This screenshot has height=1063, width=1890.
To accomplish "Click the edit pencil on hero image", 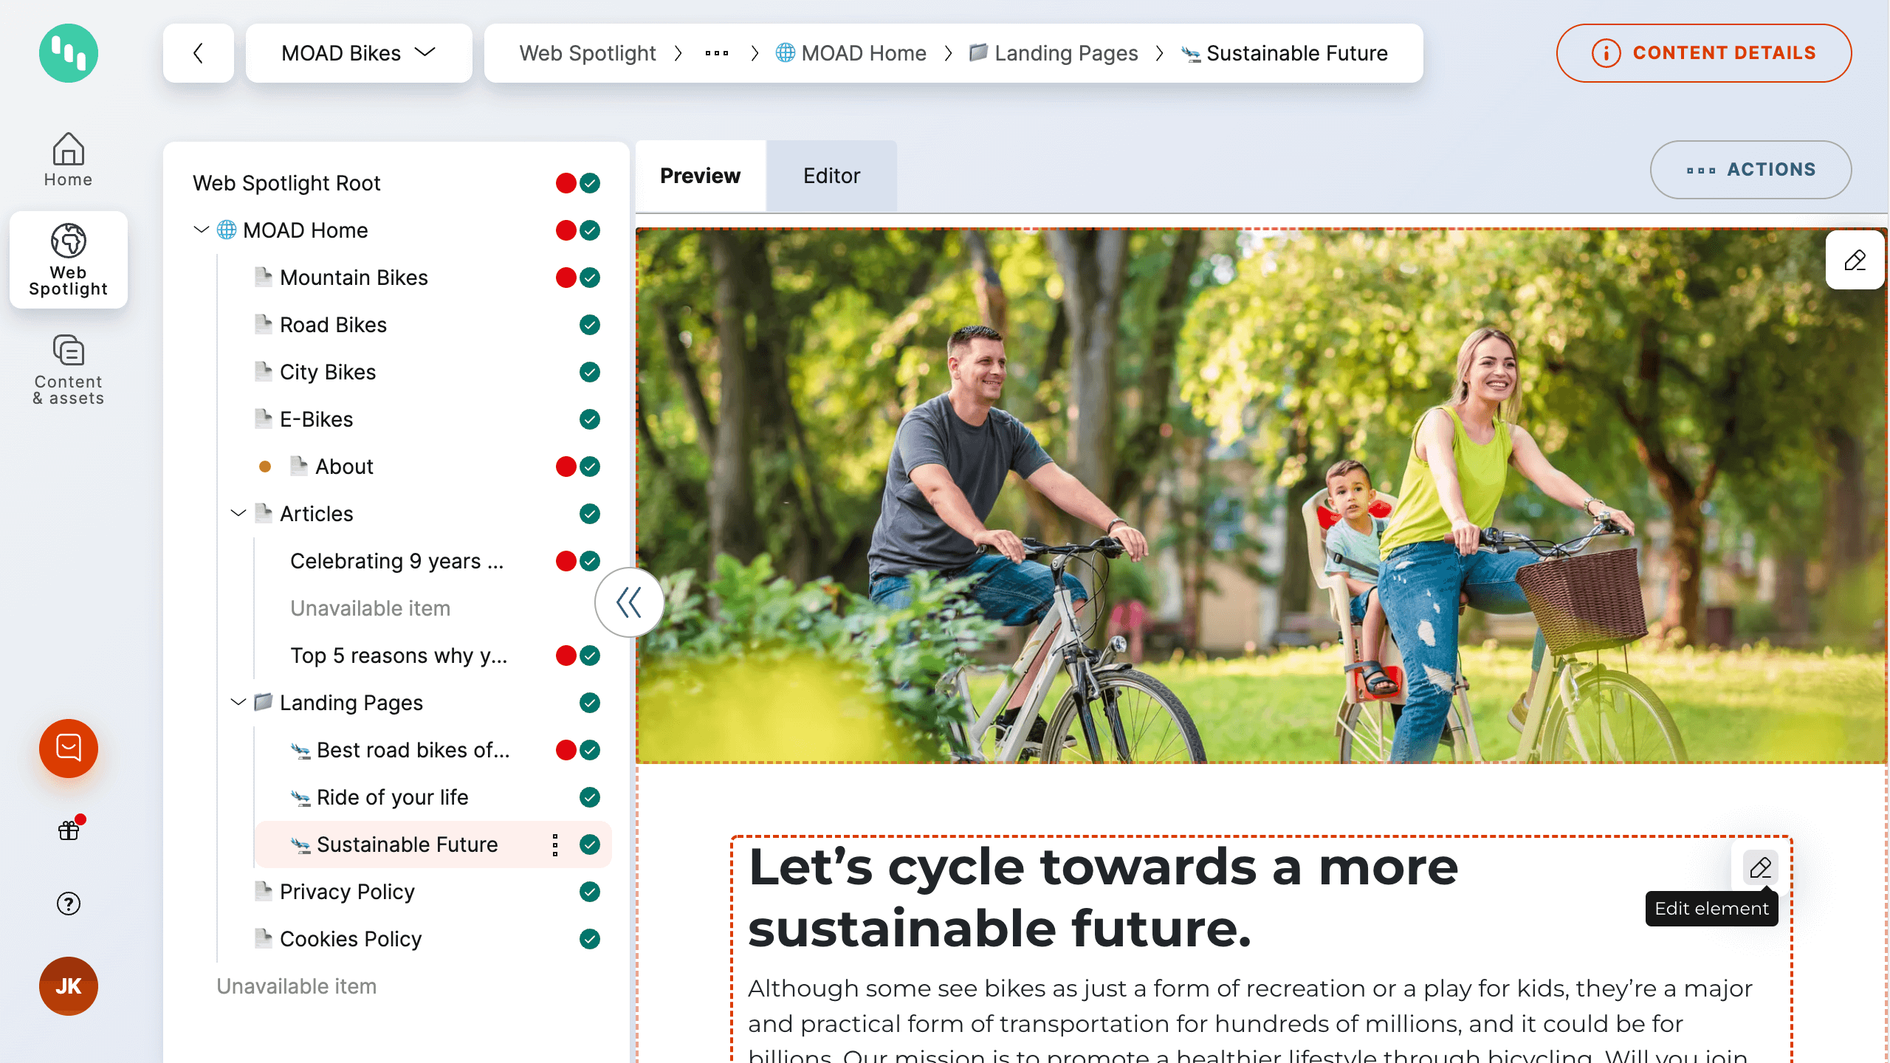I will (1855, 260).
